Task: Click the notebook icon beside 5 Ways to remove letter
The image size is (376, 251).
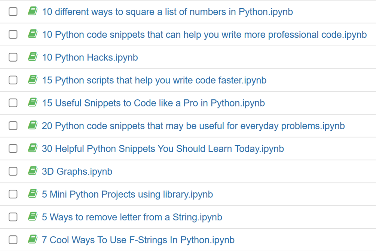Action: click(x=33, y=217)
